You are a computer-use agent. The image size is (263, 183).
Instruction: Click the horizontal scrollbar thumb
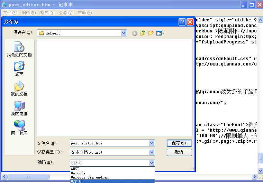28,176
